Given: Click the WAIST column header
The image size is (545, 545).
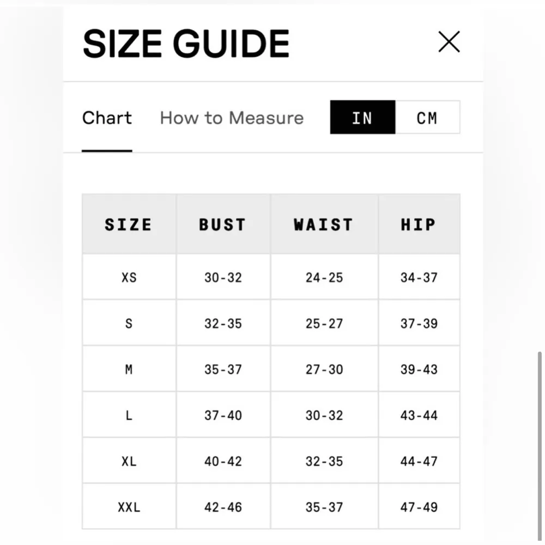Looking at the screenshot, I should click(324, 225).
